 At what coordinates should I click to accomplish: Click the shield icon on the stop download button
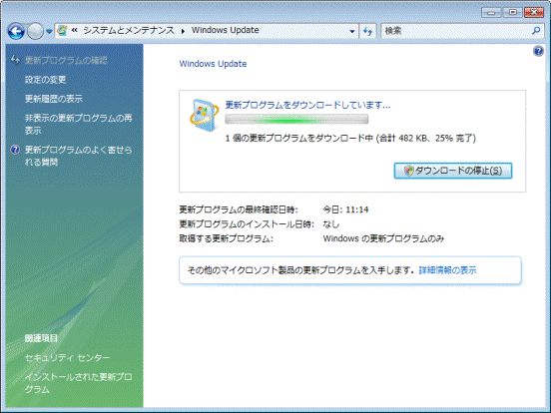pyautogui.click(x=408, y=171)
